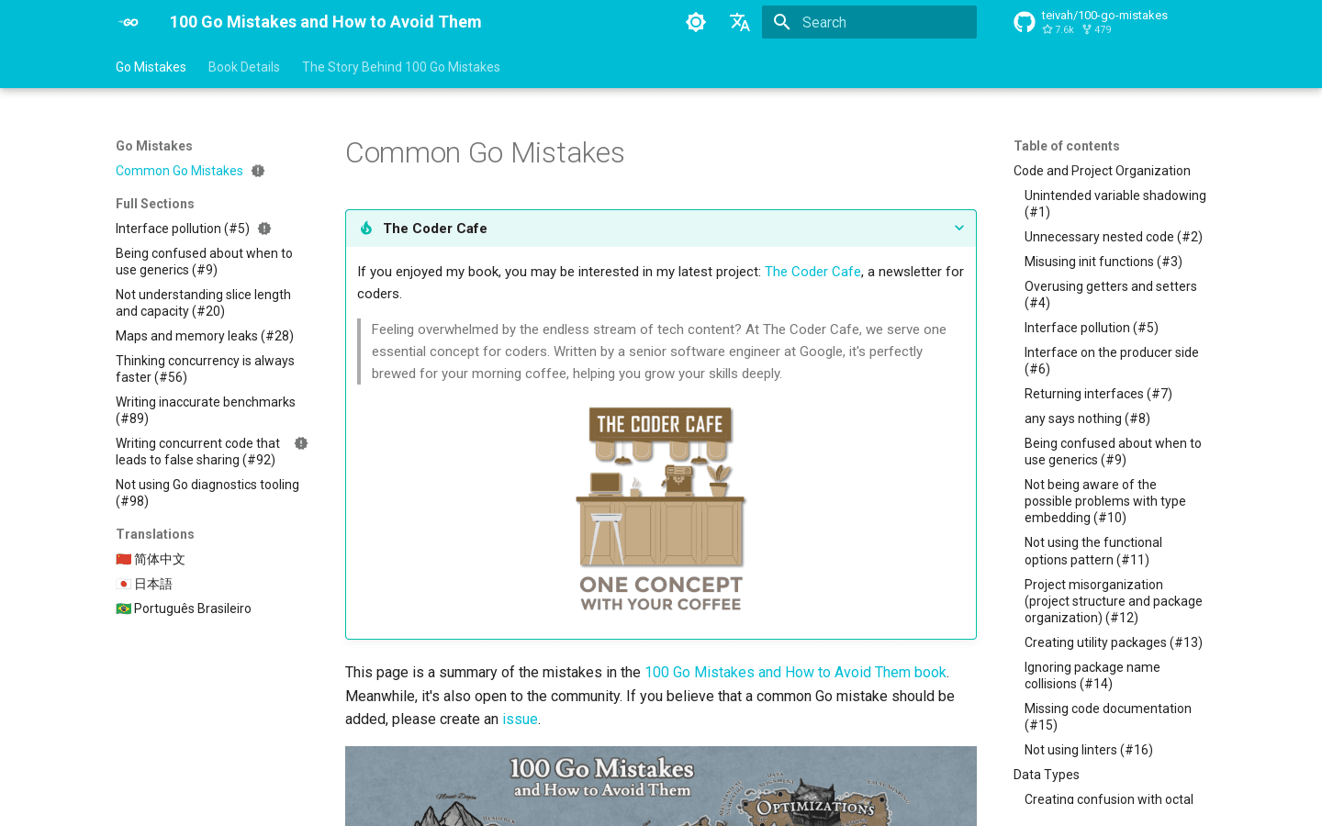Open The Story Behind 100 Go Mistakes tab

coord(401,66)
